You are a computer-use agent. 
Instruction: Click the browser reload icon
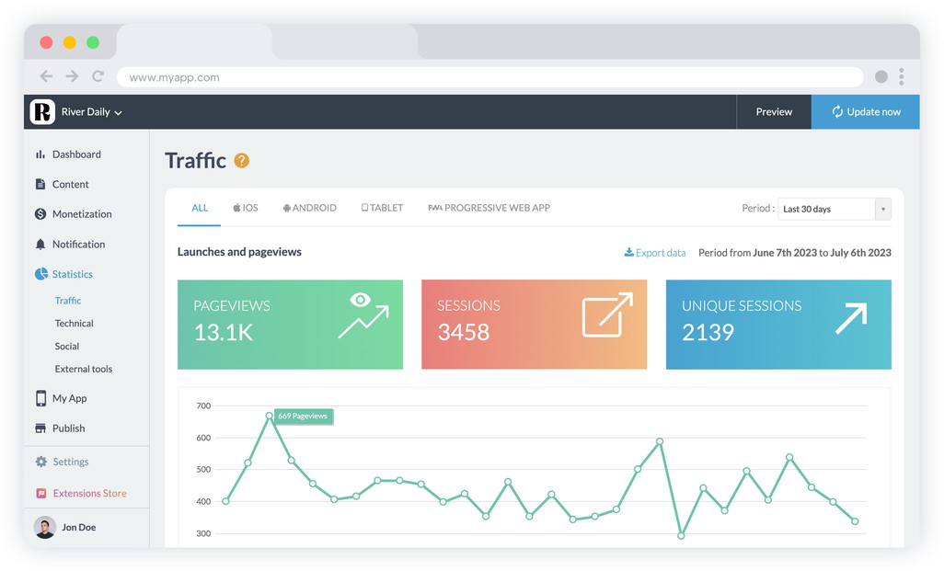[x=98, y=75]
